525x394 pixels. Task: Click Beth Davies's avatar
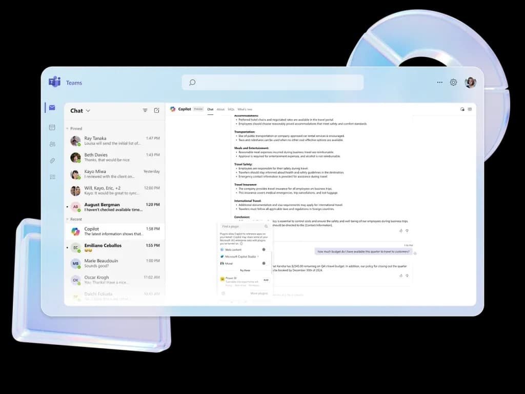click(x=75, y=157)
